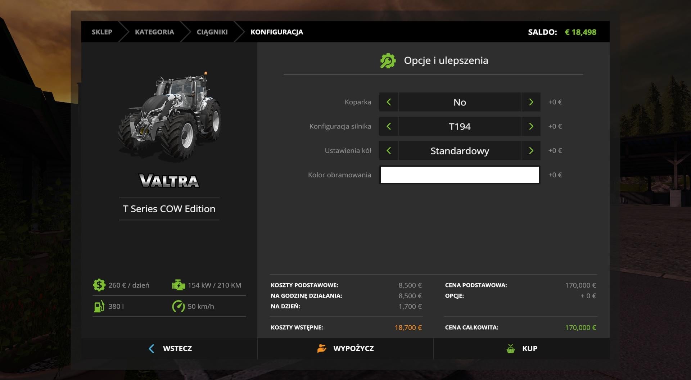Click the +0 € price beside Koparka

[x=555, y=102]
